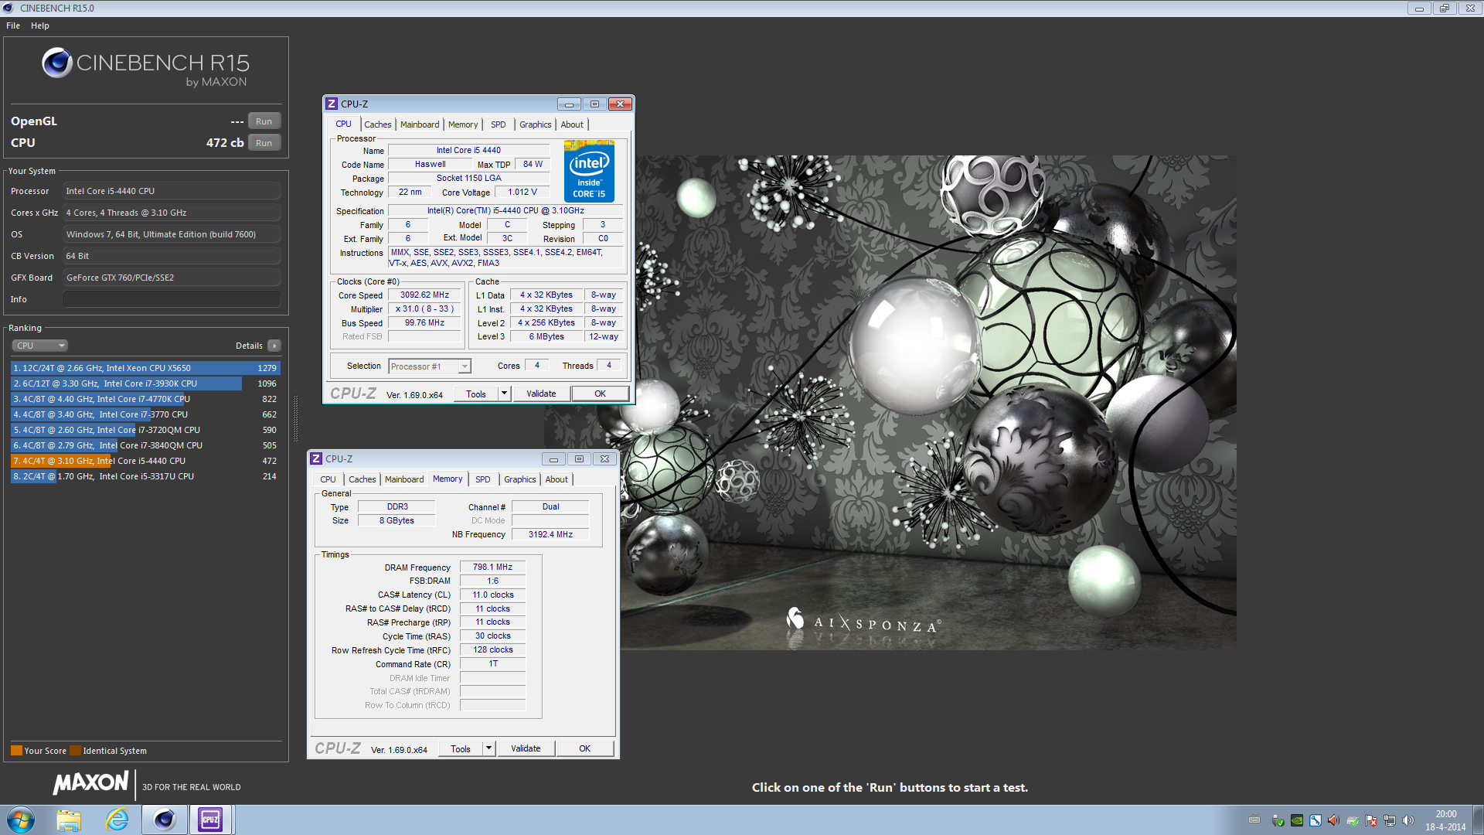Open Caches tab in upper CPU-Z window
This screenshot has height=835, width=1484.
(x=378, y=124)
